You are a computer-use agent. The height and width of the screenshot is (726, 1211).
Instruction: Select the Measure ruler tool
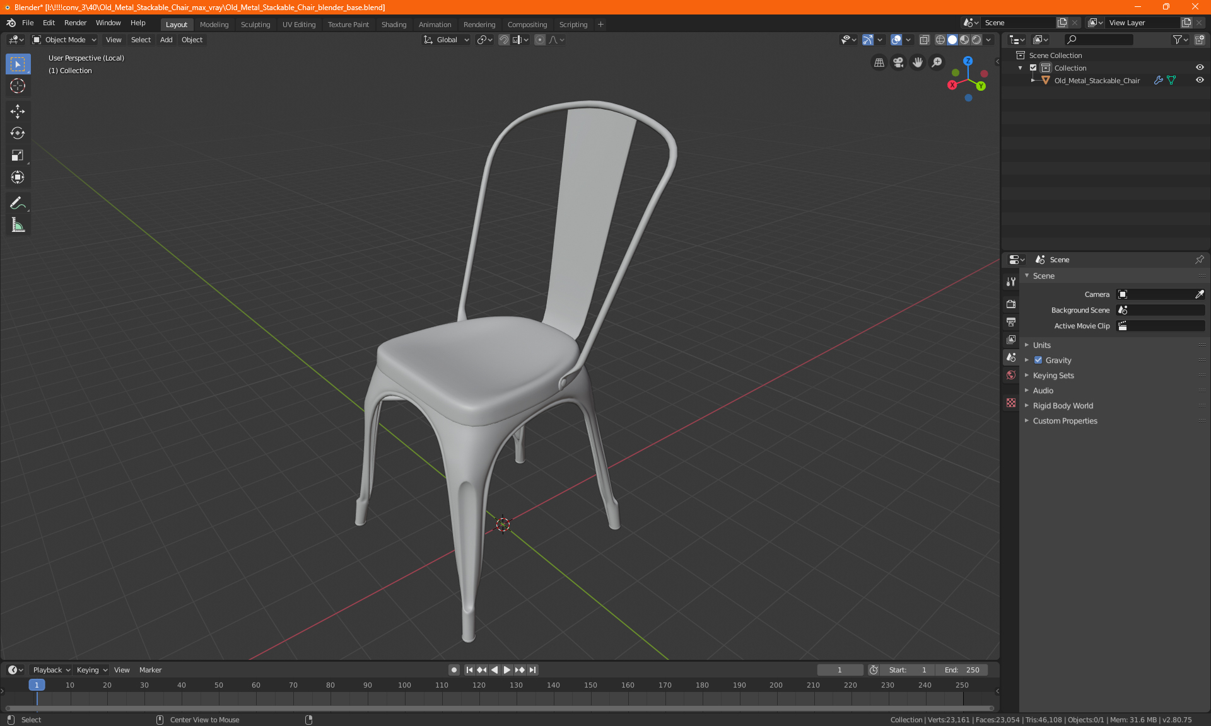tap(18, 225)
